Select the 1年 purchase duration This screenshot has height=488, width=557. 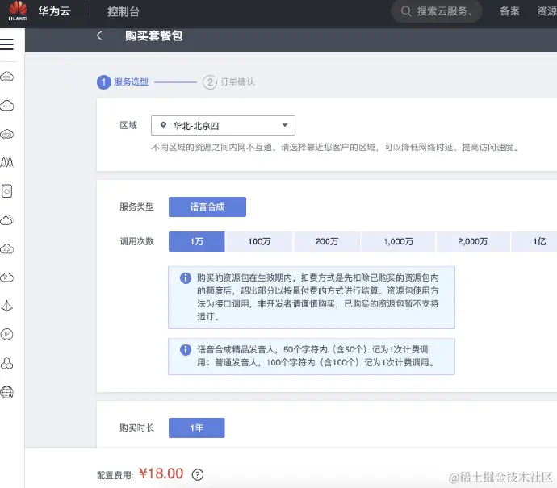point(196,428)
